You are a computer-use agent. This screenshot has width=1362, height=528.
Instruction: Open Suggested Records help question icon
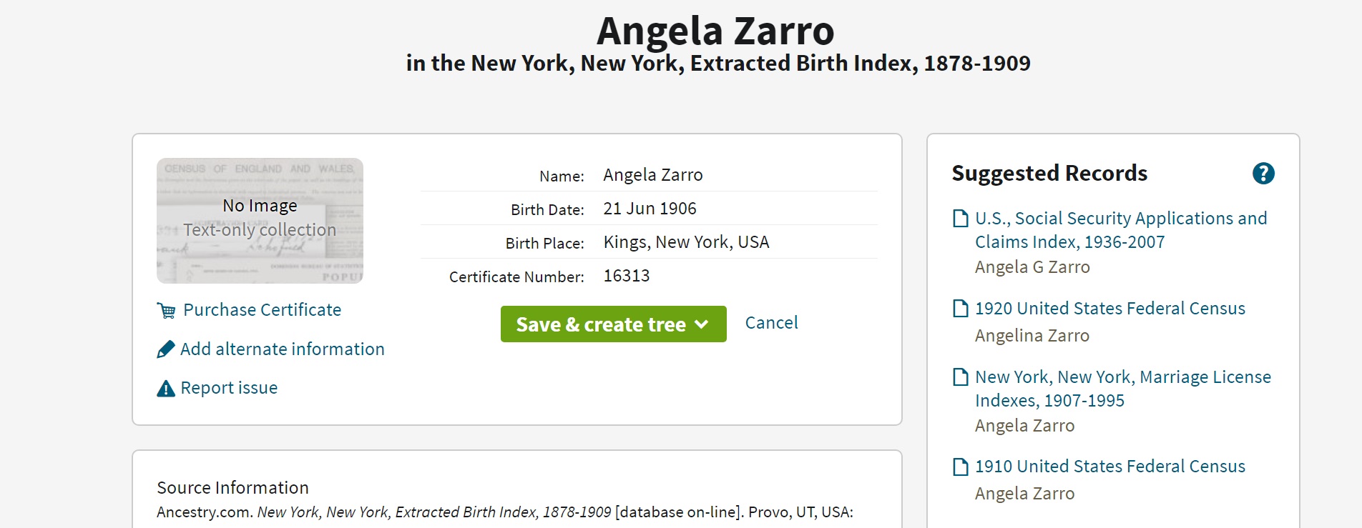point(1263,174)
